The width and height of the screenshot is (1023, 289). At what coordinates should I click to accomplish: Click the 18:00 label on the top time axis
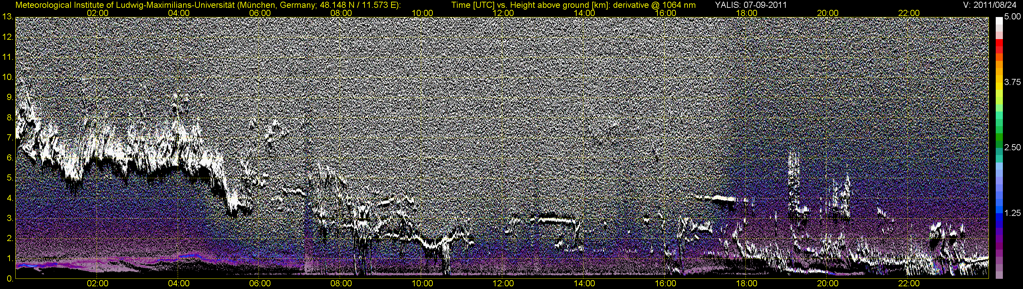click(x=746, y=13)
